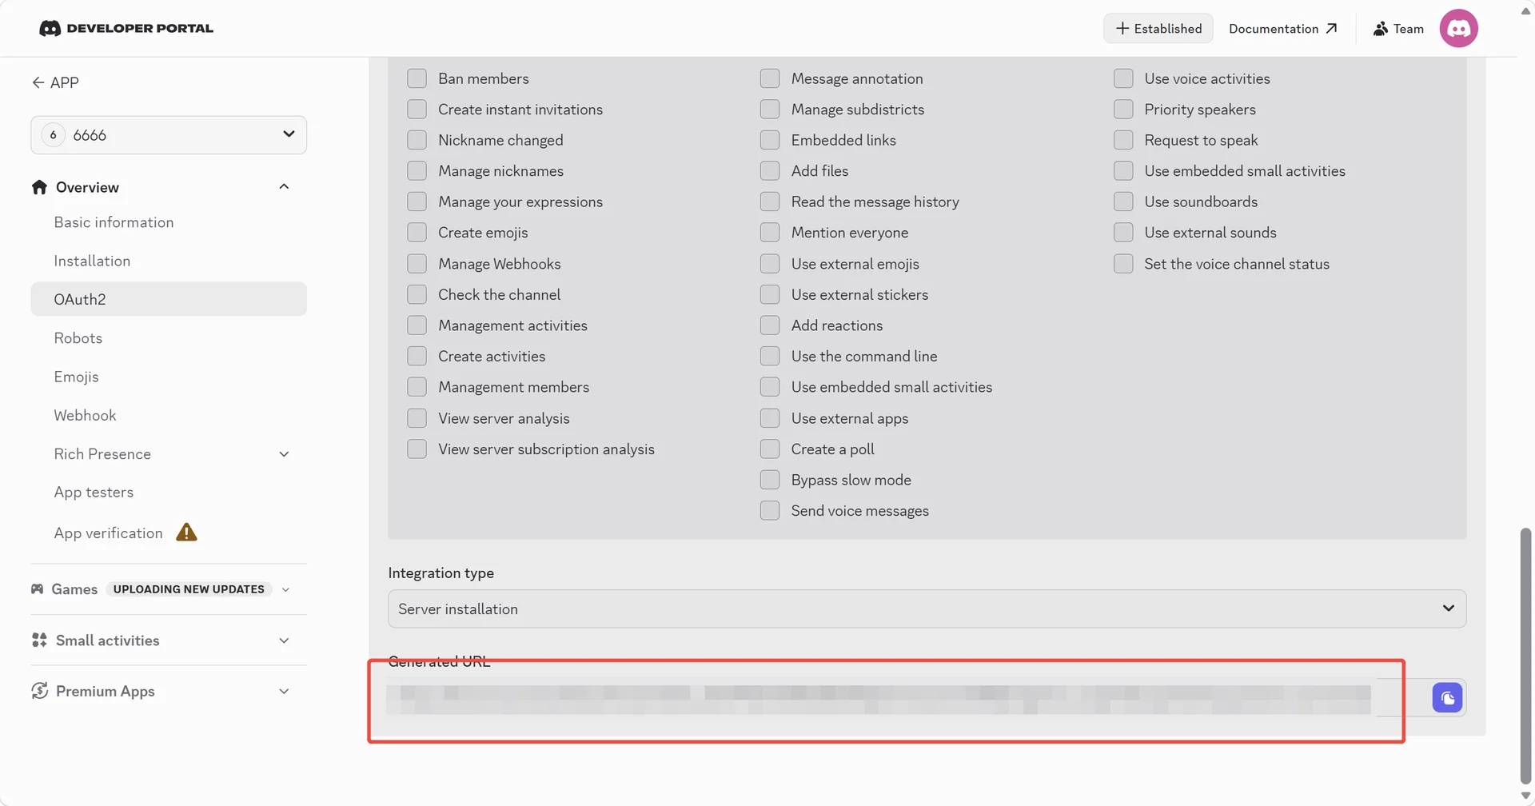Click the Small activities icon
Screen dimensions: 1535x806
[x=39, y=640]
